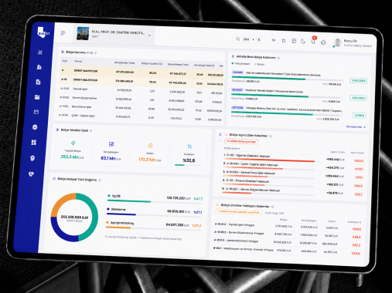The height and width of the screenshot is (293, 392).
Task: Toggle the hamburger menu icon
Action: point(63,33)
